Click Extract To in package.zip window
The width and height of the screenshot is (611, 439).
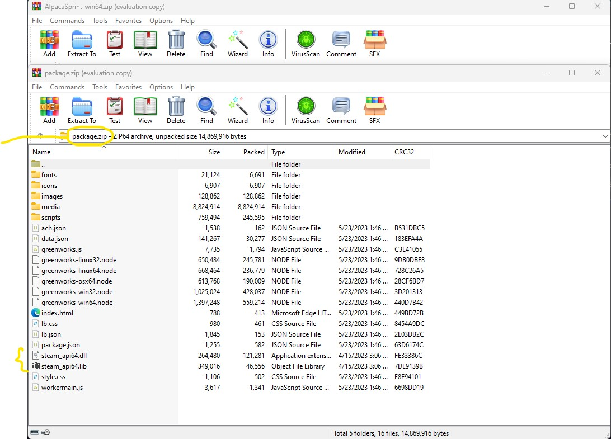click(82, 110)
